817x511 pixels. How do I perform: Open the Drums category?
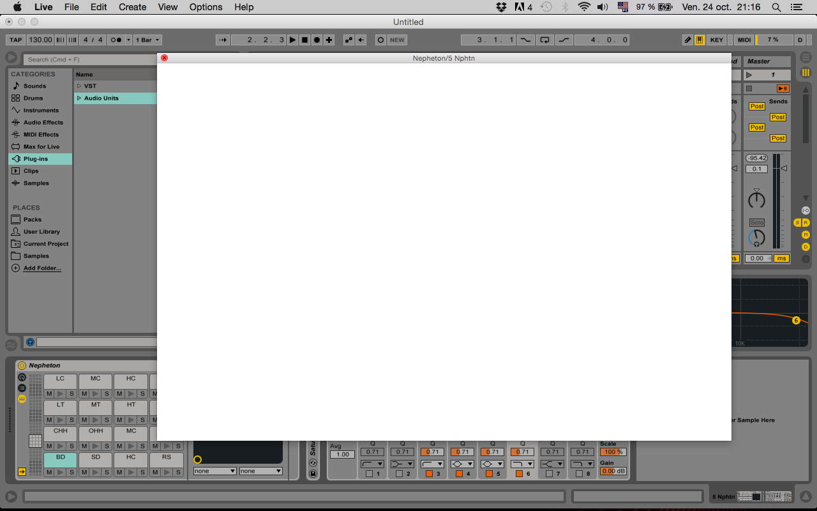click(x=33, y=98)
